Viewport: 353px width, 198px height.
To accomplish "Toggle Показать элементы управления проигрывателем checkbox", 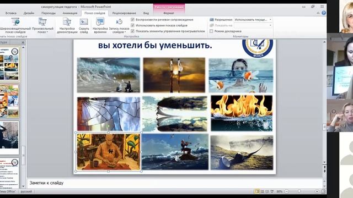I will [132, 31].
